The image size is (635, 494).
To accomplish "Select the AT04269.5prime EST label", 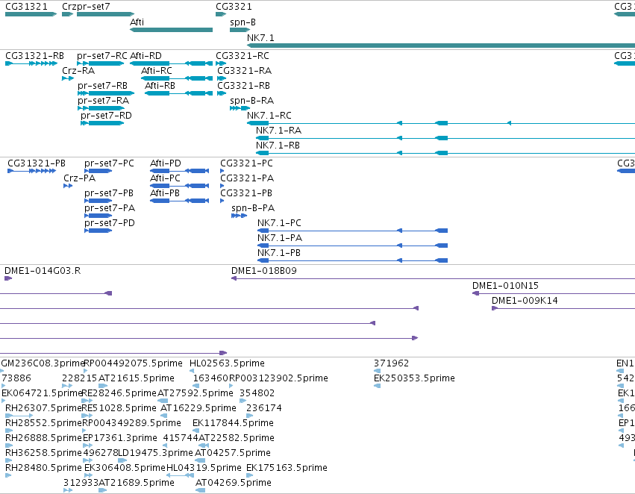I will [x=234, y=483].
